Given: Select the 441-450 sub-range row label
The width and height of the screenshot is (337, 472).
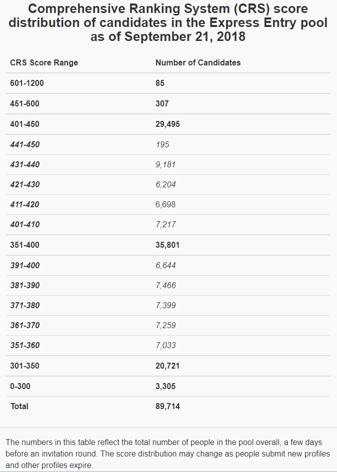Looking at the screenshot, I should point(24,145).
